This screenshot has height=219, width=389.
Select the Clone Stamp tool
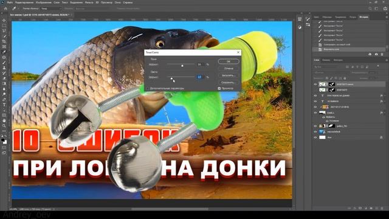click(x=4, y=68)
